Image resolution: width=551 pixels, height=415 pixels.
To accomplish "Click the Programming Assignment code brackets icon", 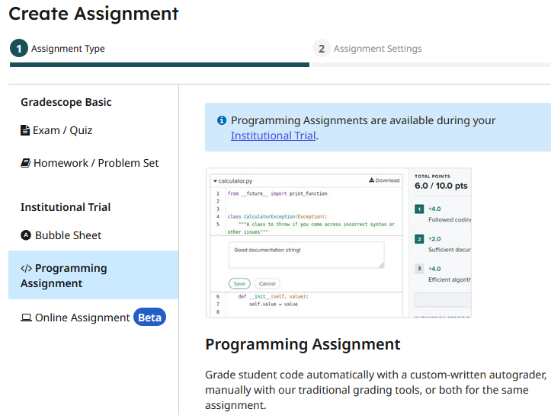I will pos(26,268).
